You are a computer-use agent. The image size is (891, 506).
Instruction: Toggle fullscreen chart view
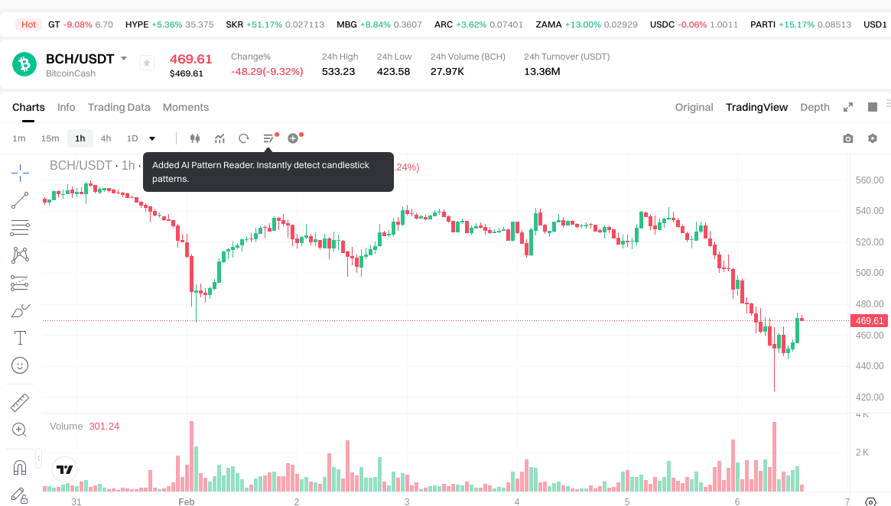tap(847, 108)
